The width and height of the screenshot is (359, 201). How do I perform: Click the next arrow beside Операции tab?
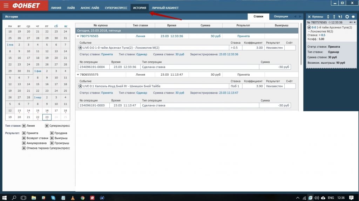coord(300,16)
